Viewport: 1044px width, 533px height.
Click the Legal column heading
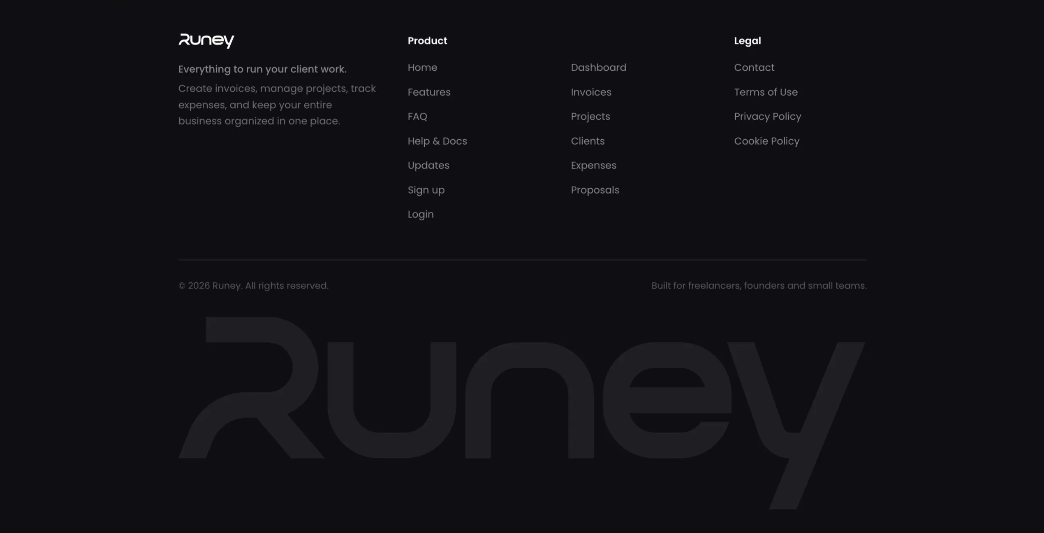[747, 41]
